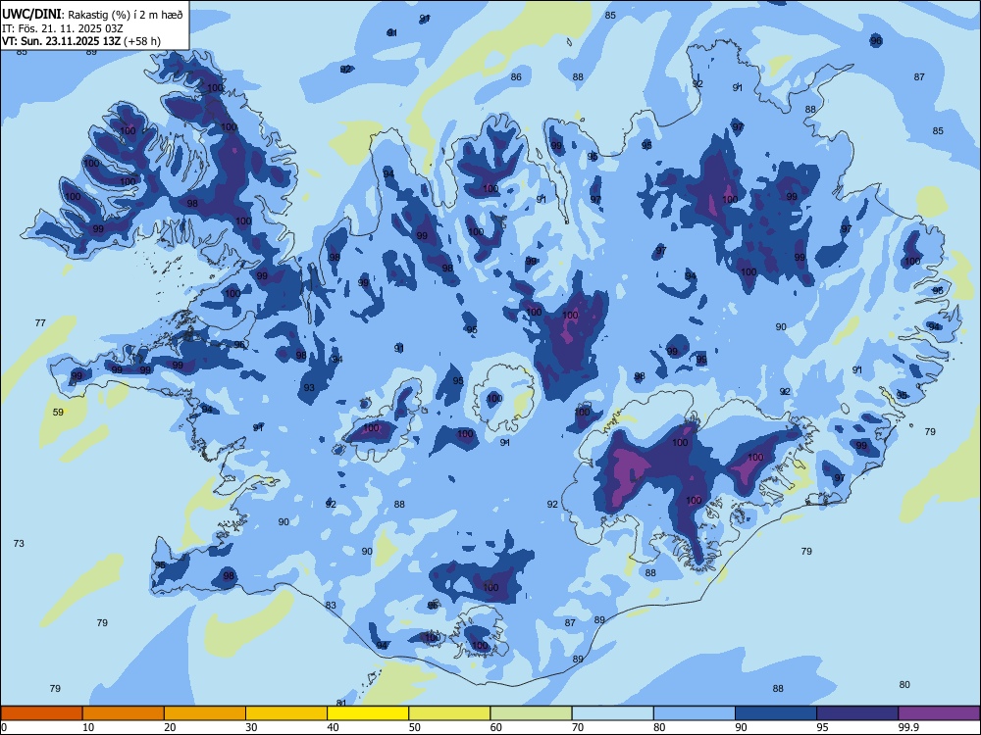
Task: Pick the yellow-green 60–70 legend swatch
Action: [531, 713]
